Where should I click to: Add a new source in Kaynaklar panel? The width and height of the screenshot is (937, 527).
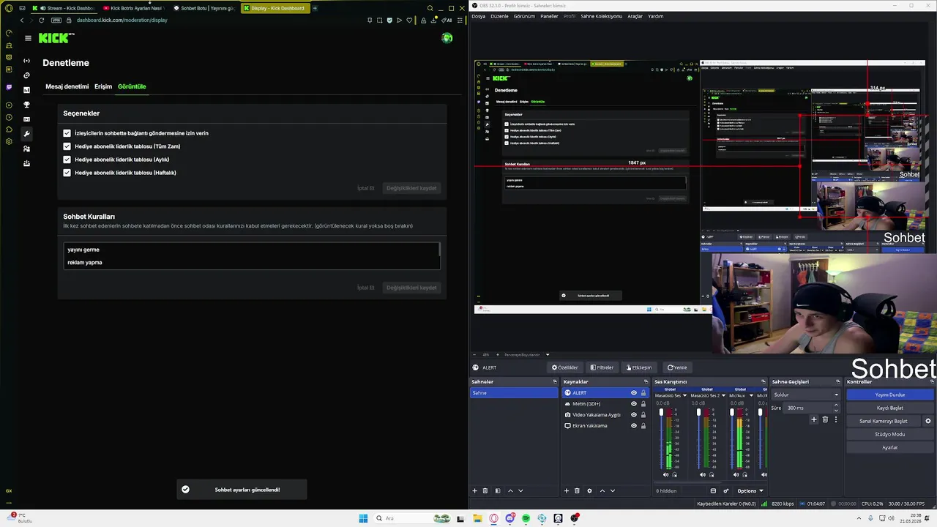click(x=566, y=490)
